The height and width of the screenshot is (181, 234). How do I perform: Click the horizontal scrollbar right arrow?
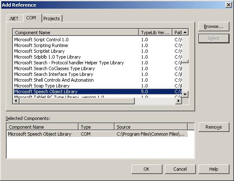point(178,101)
